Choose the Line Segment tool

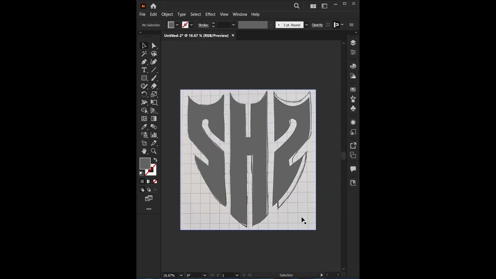point(154,70)
